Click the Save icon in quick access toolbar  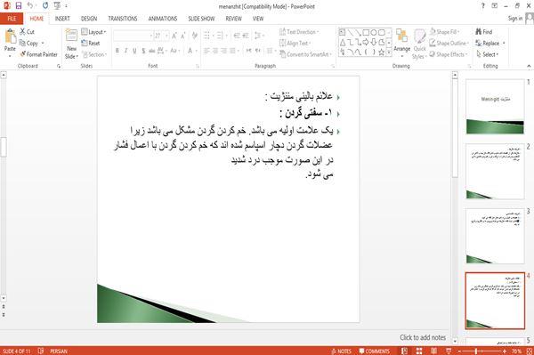(x=19, y=6)
